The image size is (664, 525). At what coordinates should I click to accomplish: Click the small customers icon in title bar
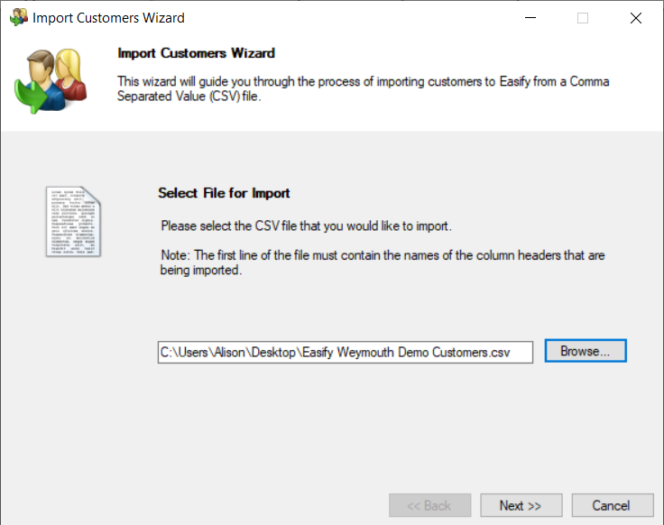coord(18,17)
